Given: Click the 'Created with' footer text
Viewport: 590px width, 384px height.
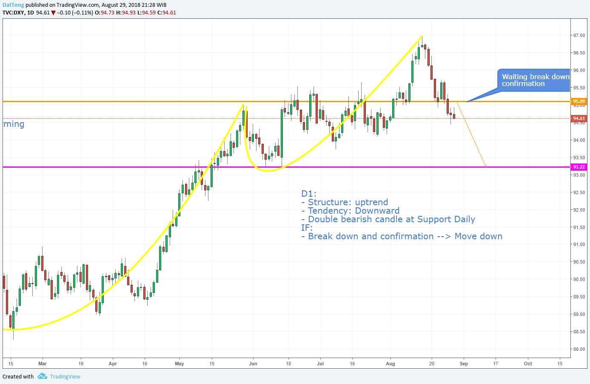Looking at the screenshot, I should 18,377.
